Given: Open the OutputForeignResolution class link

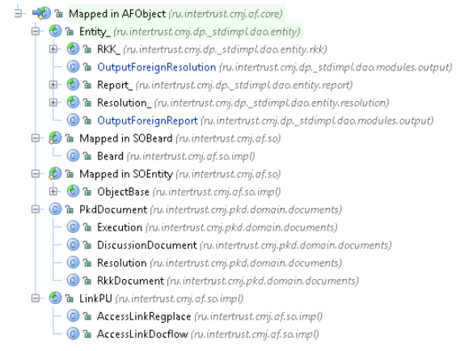Looking at the screenshot, I should pos(156,67).
